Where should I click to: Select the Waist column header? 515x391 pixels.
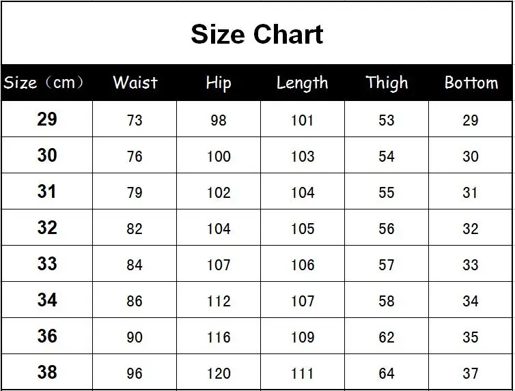tap(135, 83)
